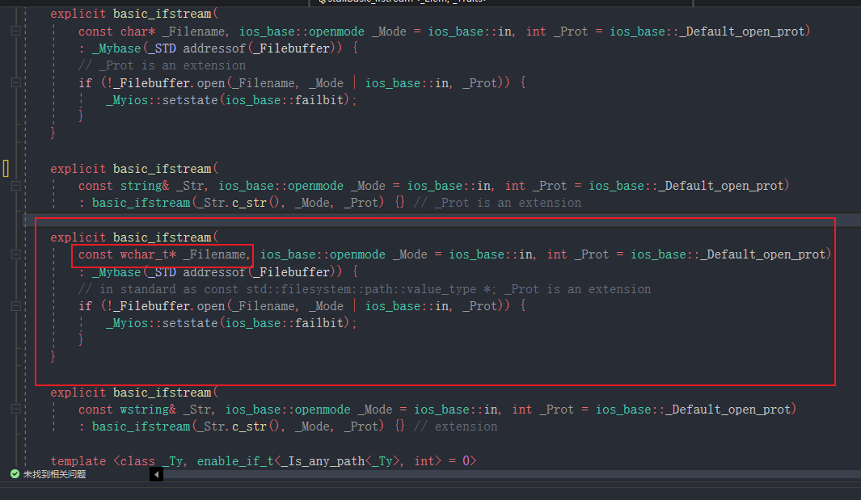Collapse fold marker beside const wstring& line
Viewport: 861px width, 500px height.
[16, 410]
